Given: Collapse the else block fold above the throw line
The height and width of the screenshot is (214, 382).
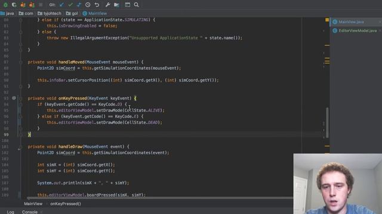Looking at the screenshot, I should point(21,32).
